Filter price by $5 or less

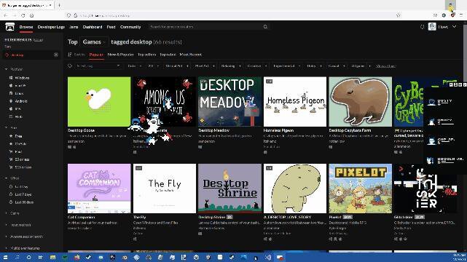point(22,159)
